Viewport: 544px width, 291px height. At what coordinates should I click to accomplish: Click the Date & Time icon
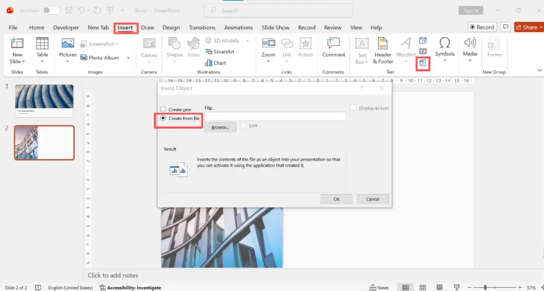pyautogui.click(x=423, y=41)
